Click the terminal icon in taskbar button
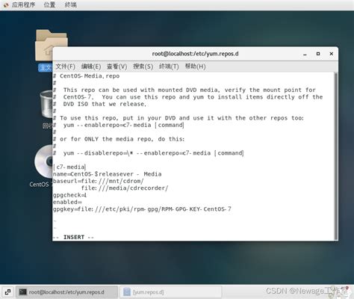354x299 pixels. pos(23,292)
